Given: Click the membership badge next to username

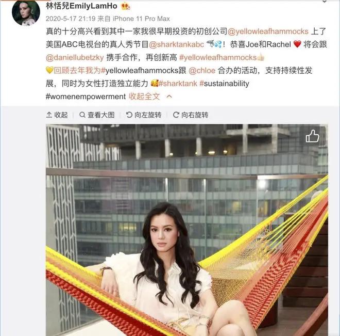Looking at the screenshot, I should [126, 6].
